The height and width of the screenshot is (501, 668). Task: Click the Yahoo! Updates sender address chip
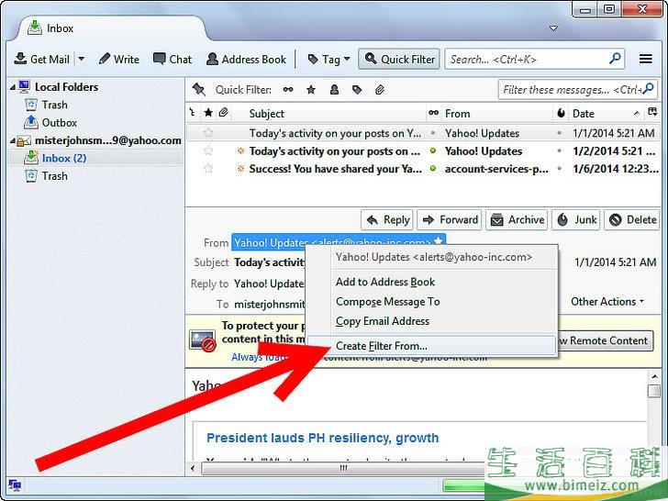tap(339, 242)
